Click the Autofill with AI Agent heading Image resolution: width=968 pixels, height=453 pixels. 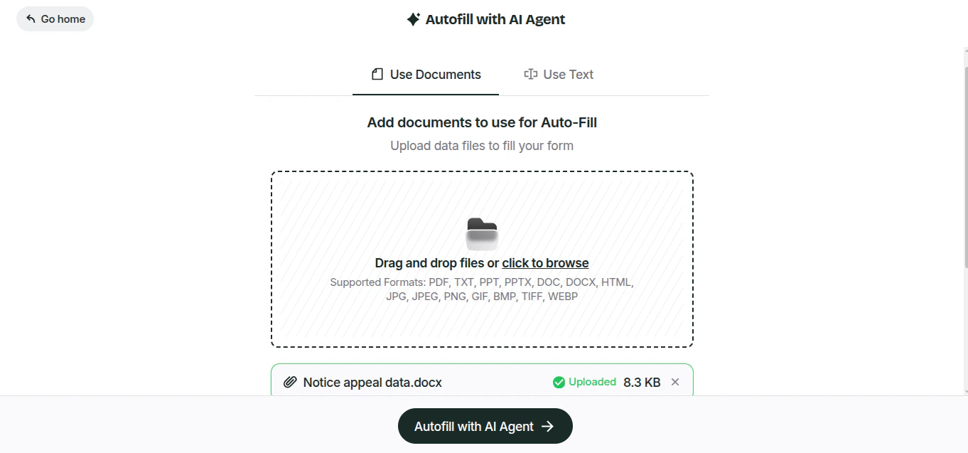(495, 19)
